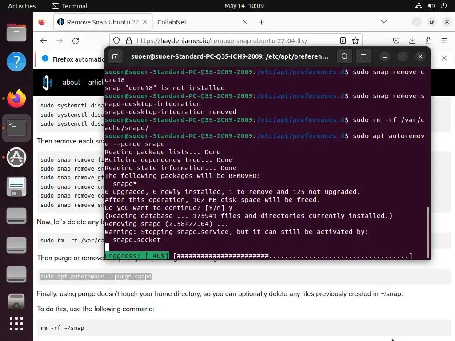Image resolution: width=455 pixels, height=341 pixels.
Task: Open the Trash icon in the dock
Action: (16, 301)
